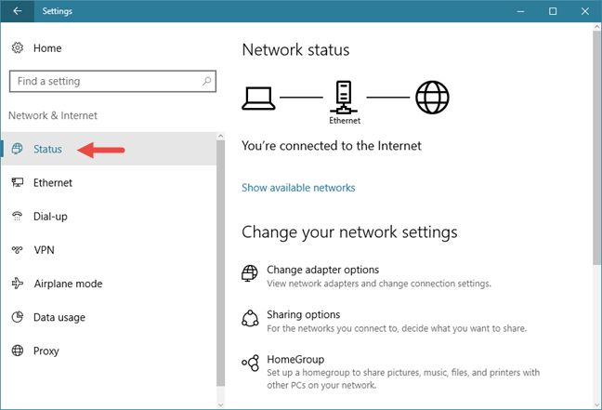The height and width of the screenshot is (410, 602).
Task: Click the sidebar vertical scrollbar
Action: 220,260
